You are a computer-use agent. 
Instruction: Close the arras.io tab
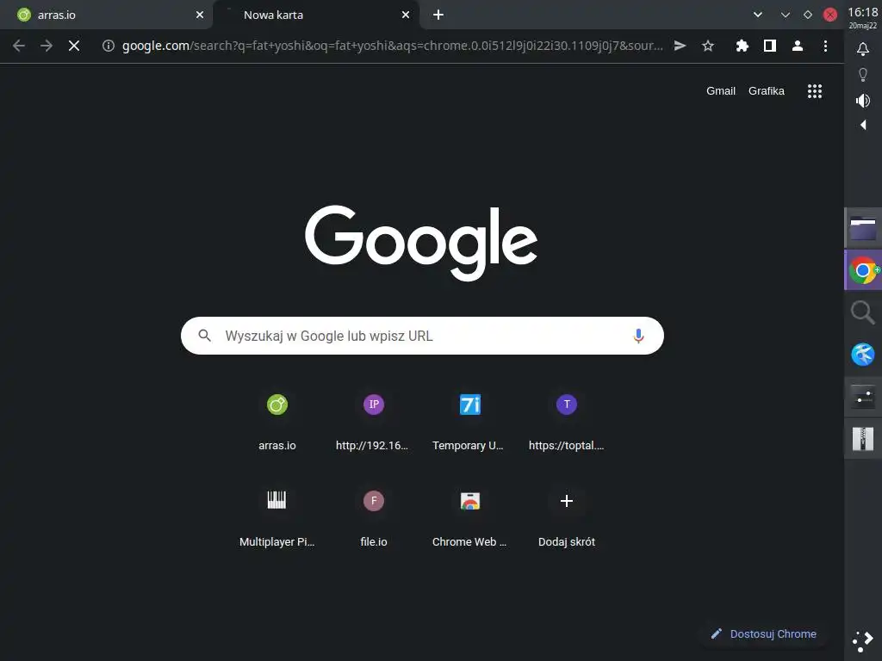click(x=200, y=15)
